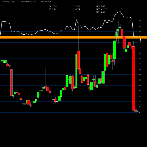
Task: Click the 'OL: 5.09' reading
Action: pos(101,12)
